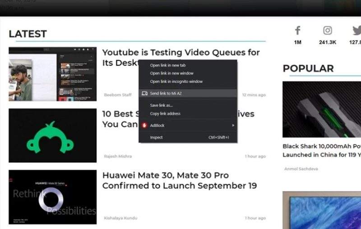Image resolution: width=361 pixels, height=229 pixels.
Task: Open the YouTube video queue article thumbnail
Action: point(53,74)
